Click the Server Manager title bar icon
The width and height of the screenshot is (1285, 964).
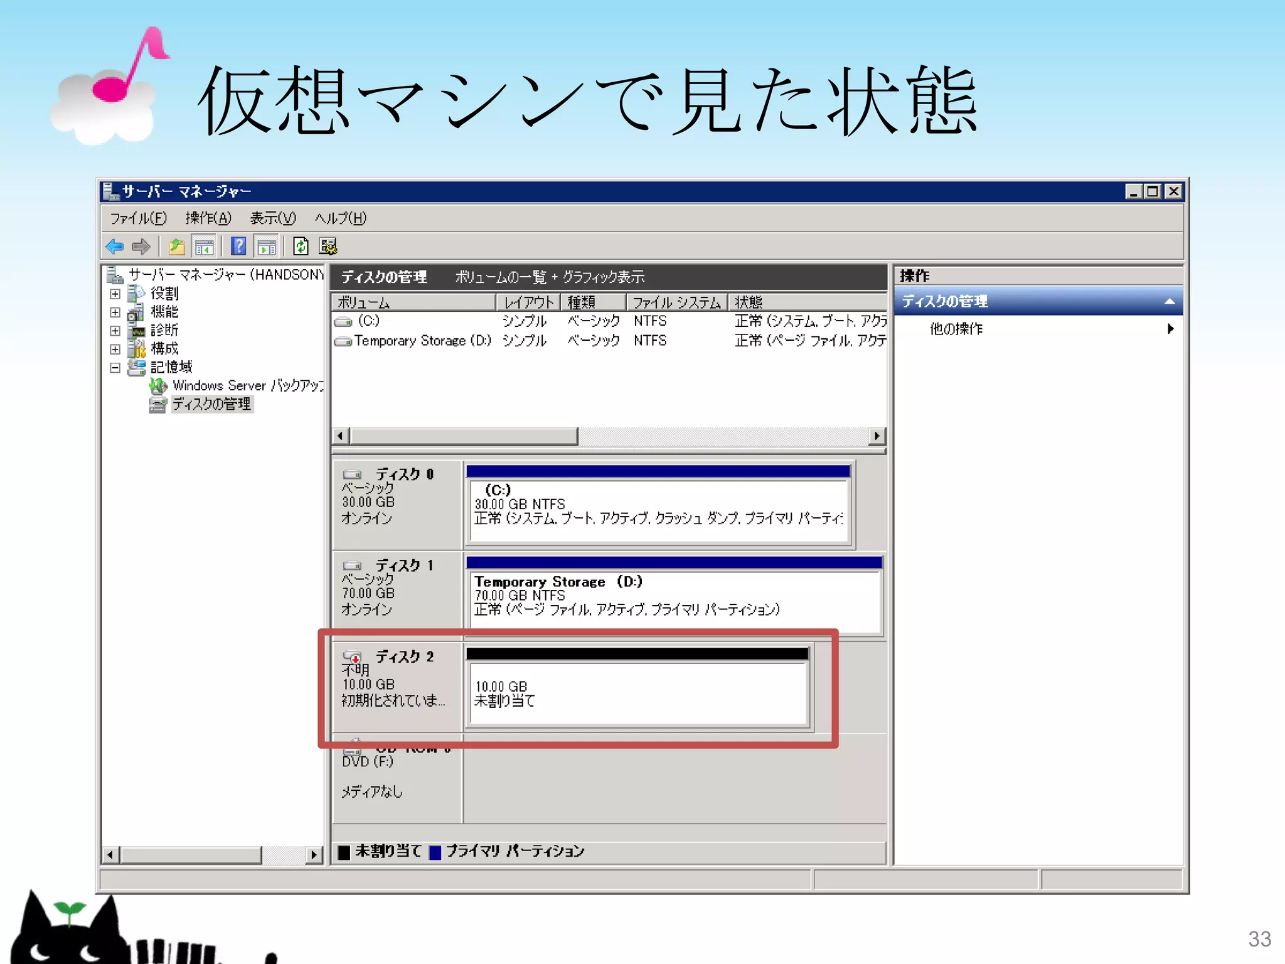110,191
